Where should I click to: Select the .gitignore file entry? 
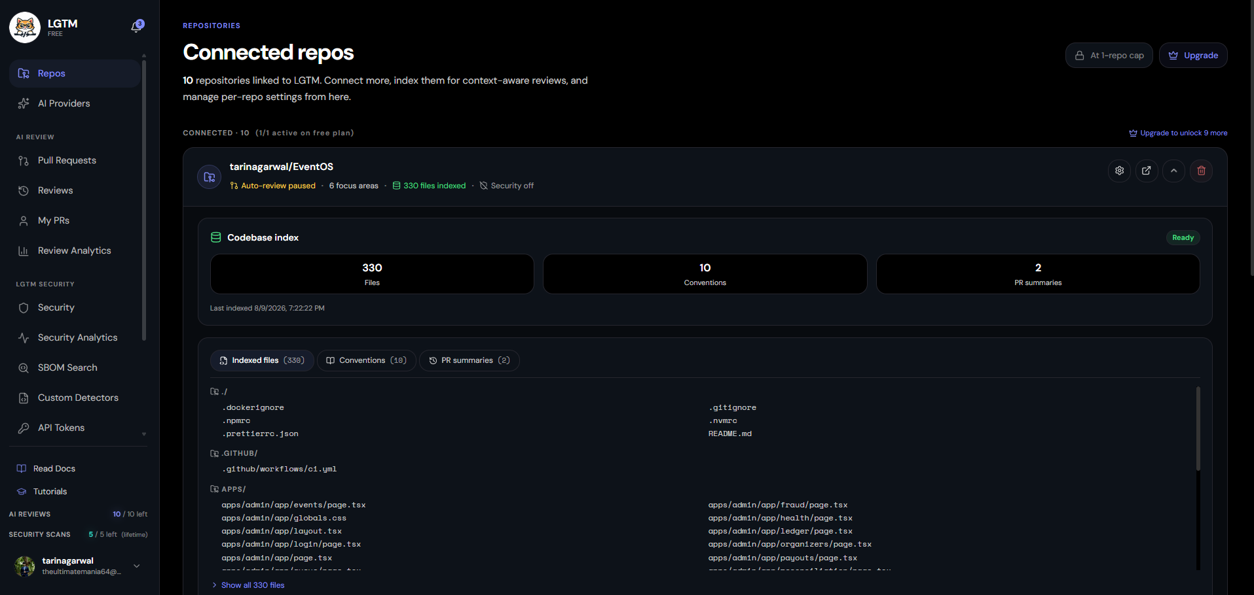click(x=732, y=407)
